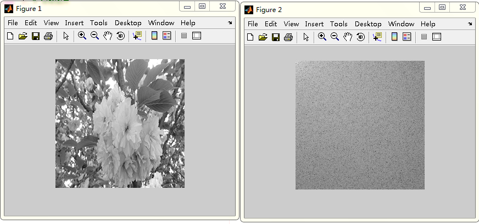Select Data Cursor tool in Figure 1
The width and height of the screenshot is (479, 224).
[137, 36]
